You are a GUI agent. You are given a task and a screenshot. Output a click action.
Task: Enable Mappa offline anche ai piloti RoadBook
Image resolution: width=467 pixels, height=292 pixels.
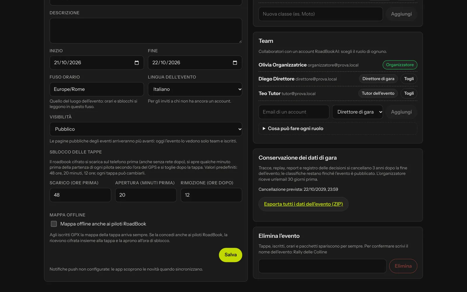click(x=54, y=224)
